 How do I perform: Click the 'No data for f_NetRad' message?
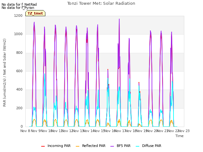pyautogui.click(x=19, y=4)
